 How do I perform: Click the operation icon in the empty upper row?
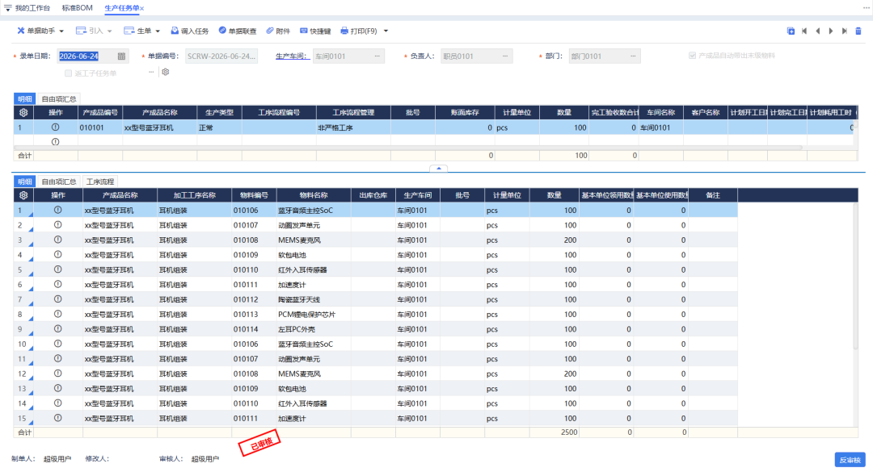(55, 142)
